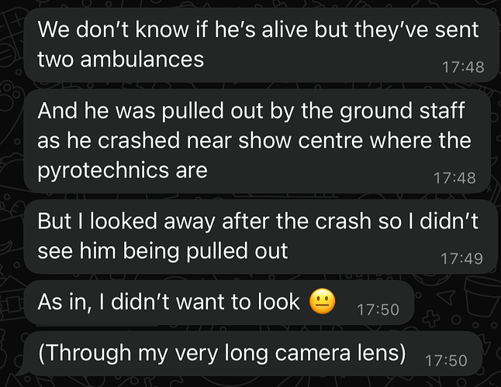Click the 17:49 timestamp
Viewport: 501px width, 387px height.
(x=462, y=259)
